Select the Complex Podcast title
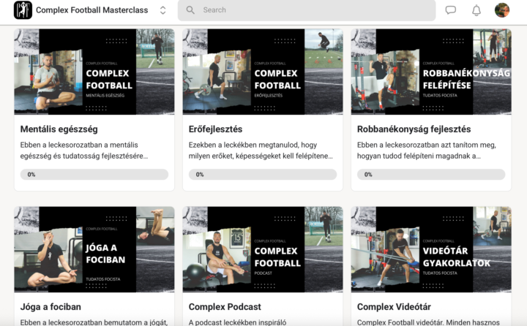 [225, 307]
